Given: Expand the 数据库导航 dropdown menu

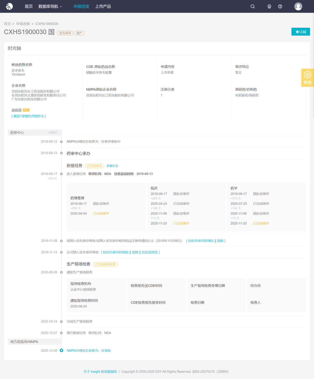Looking at the screenshot, I should click(50, 6).
